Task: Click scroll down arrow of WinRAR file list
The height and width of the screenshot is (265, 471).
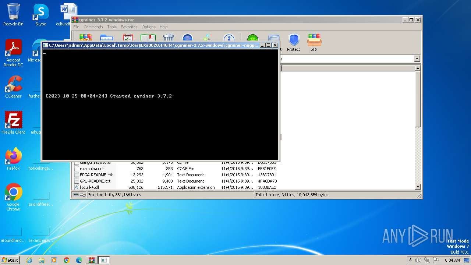Action: (x=418, y=187)
